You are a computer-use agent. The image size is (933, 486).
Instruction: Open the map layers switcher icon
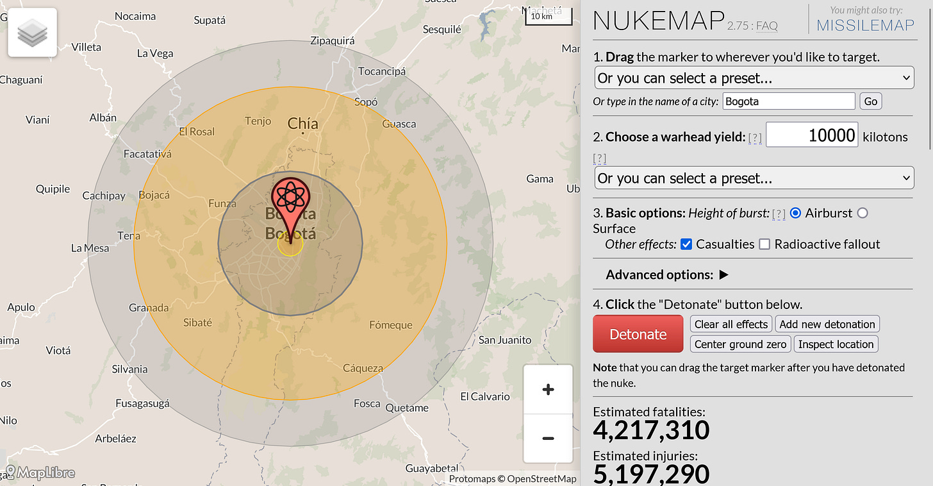[32, 32]
